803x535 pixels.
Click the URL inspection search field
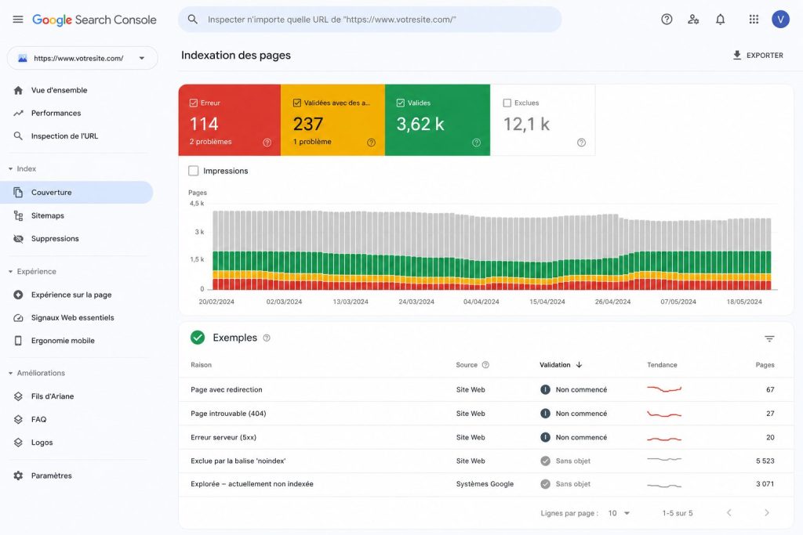tap(370, 20)
